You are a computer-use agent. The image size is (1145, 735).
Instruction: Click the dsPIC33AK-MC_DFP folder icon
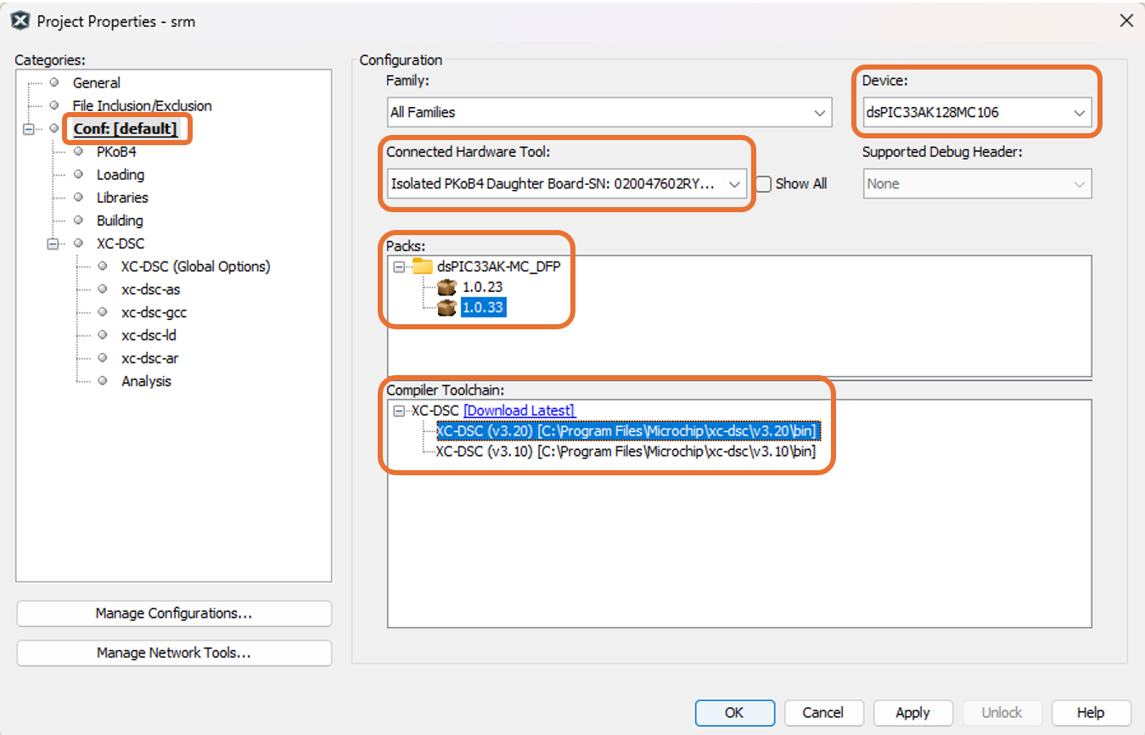[422, 266]
